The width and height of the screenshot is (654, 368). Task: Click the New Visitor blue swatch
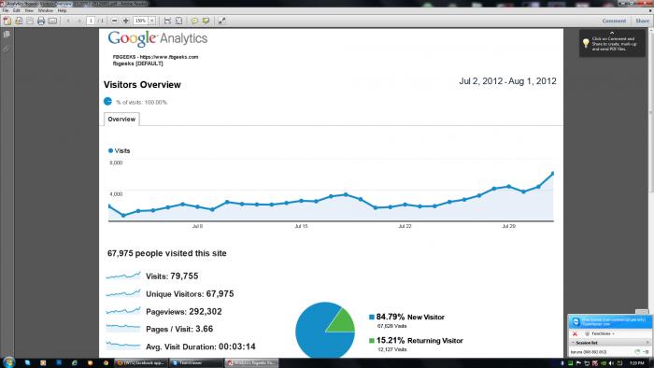[372, 318]
